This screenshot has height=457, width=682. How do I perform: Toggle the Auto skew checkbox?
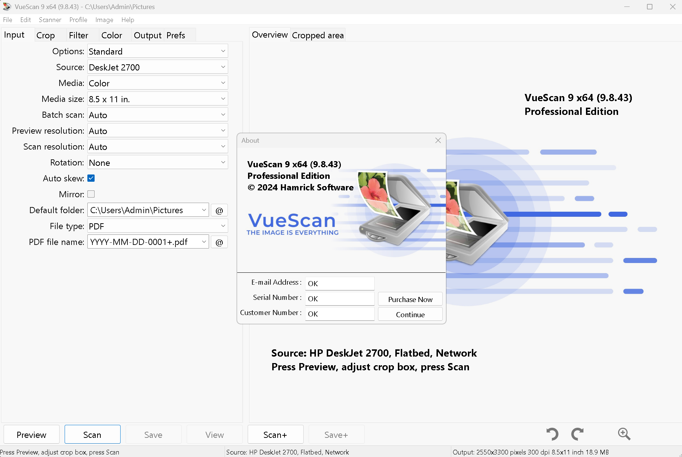(91, 178)
